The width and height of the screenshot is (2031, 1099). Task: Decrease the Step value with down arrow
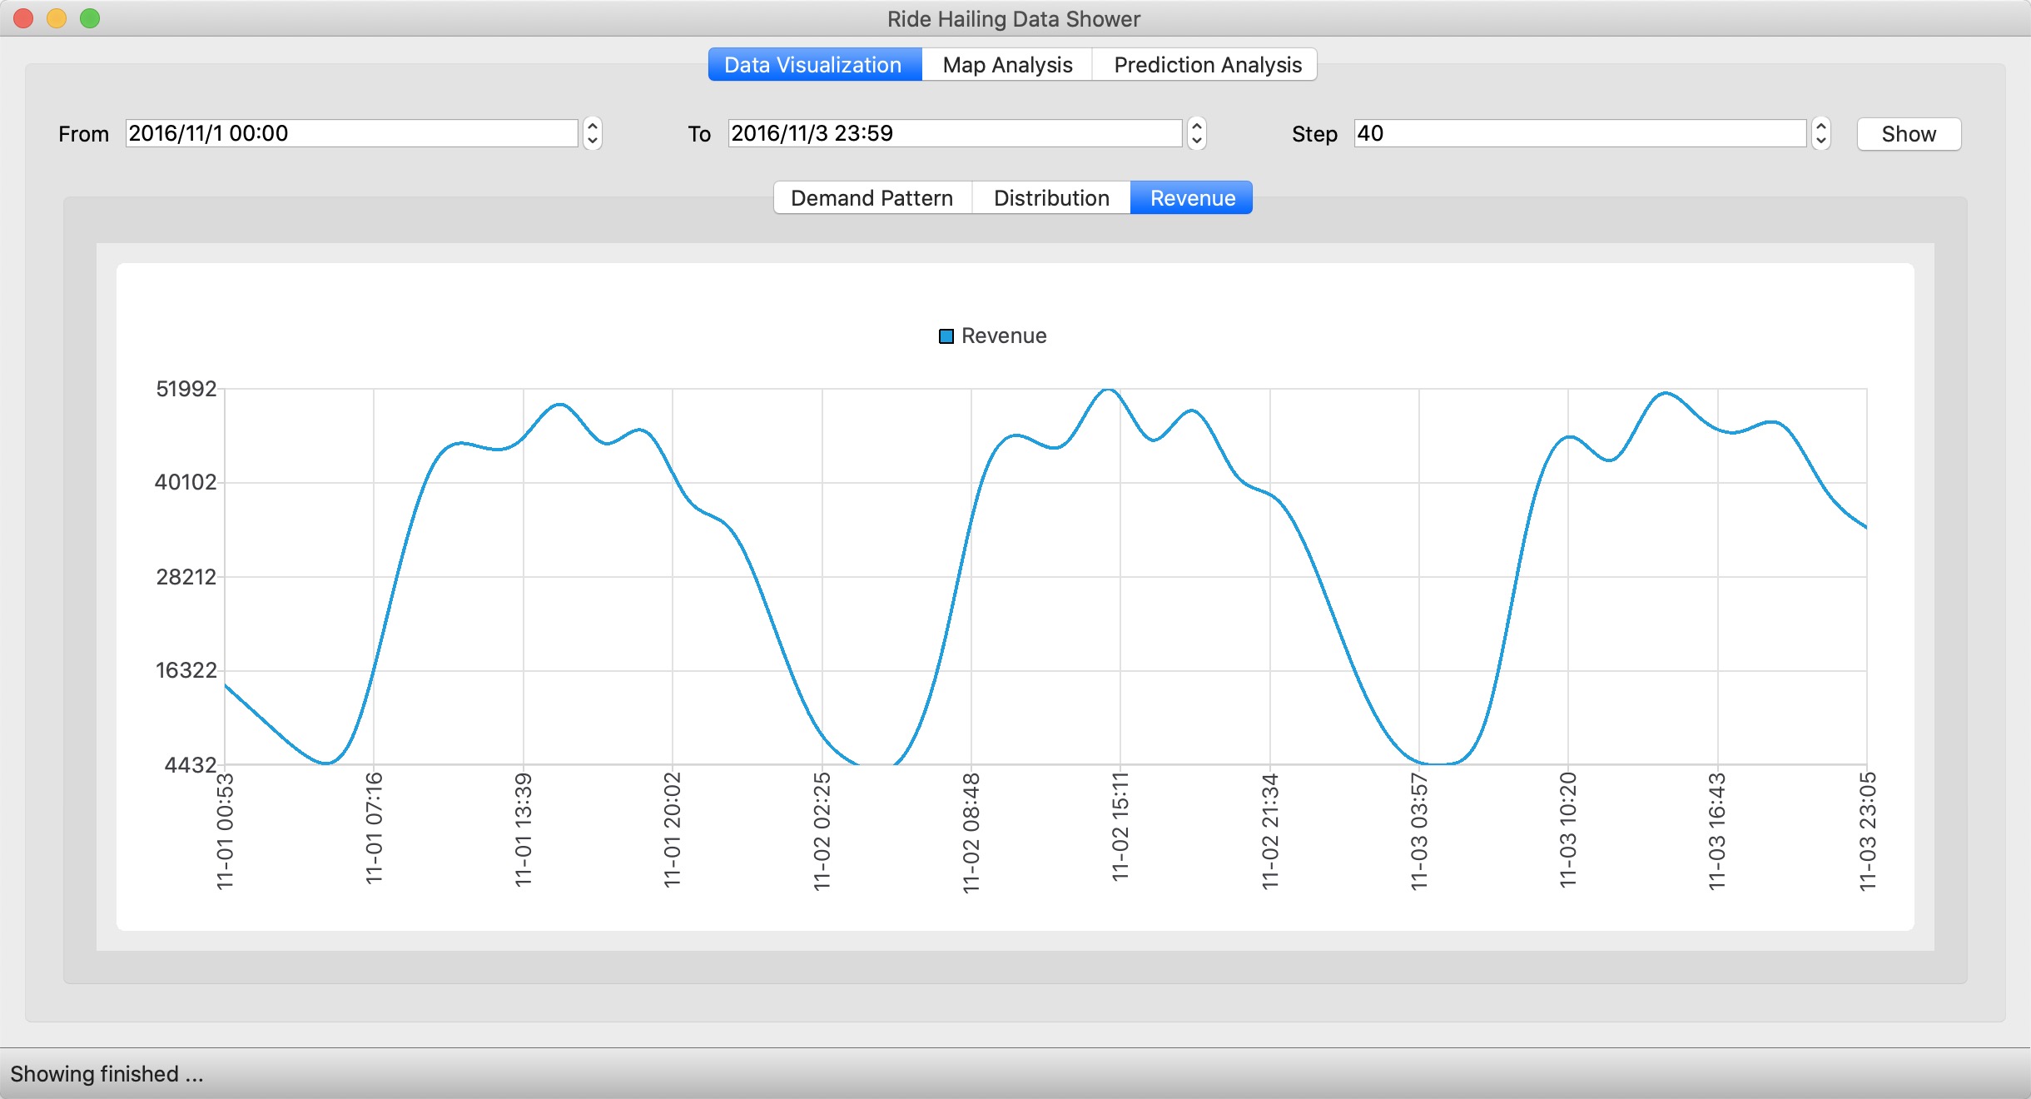1820,141
